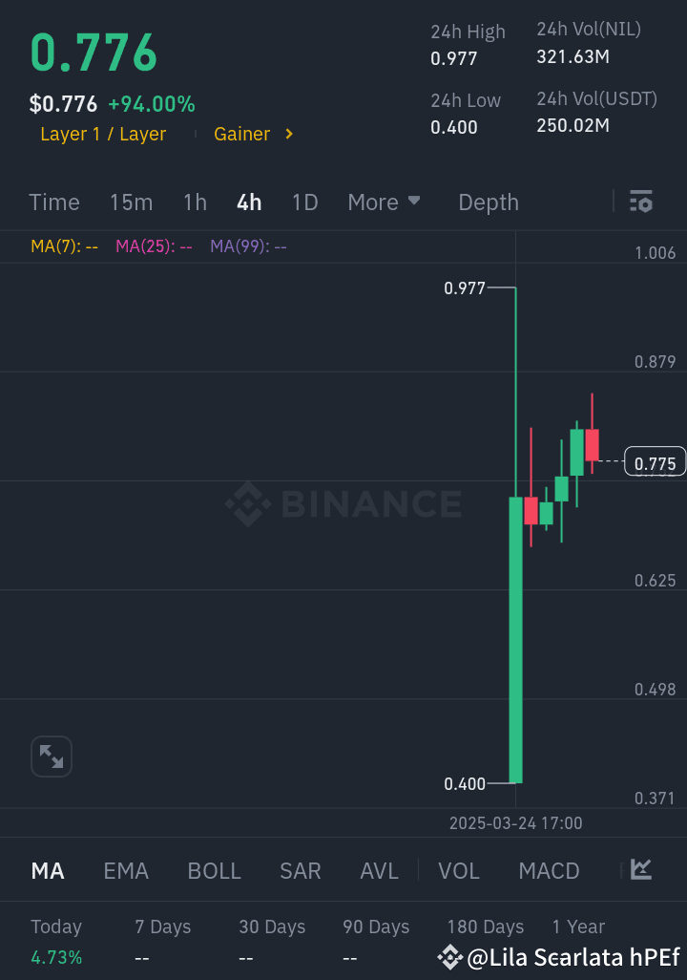The image size is (687, 980).
Task: Expand the Gainer tag chevron arrow
Action: 289,135
